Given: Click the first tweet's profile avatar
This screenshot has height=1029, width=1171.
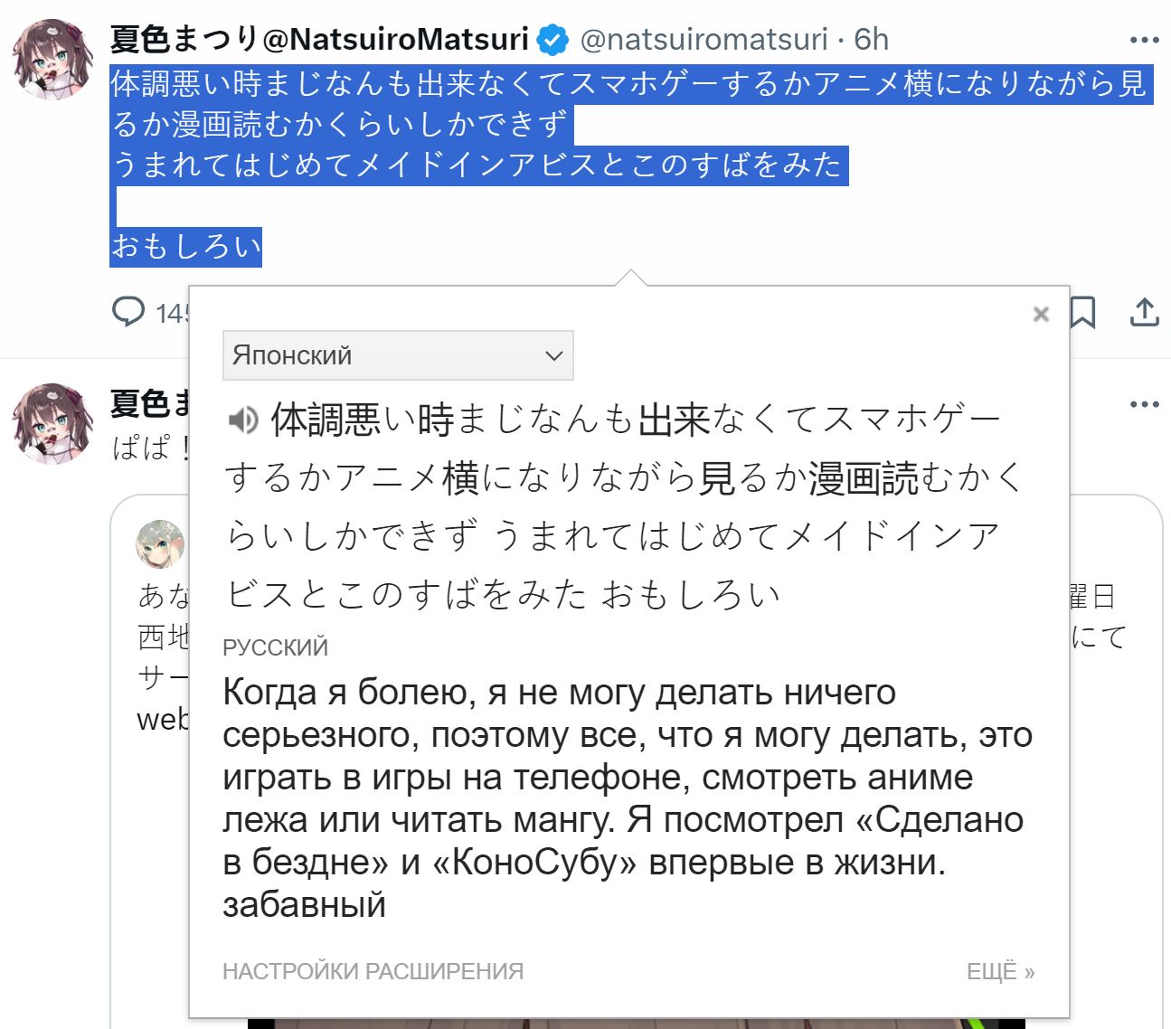Looking at the screenshot, I should 53,60.
